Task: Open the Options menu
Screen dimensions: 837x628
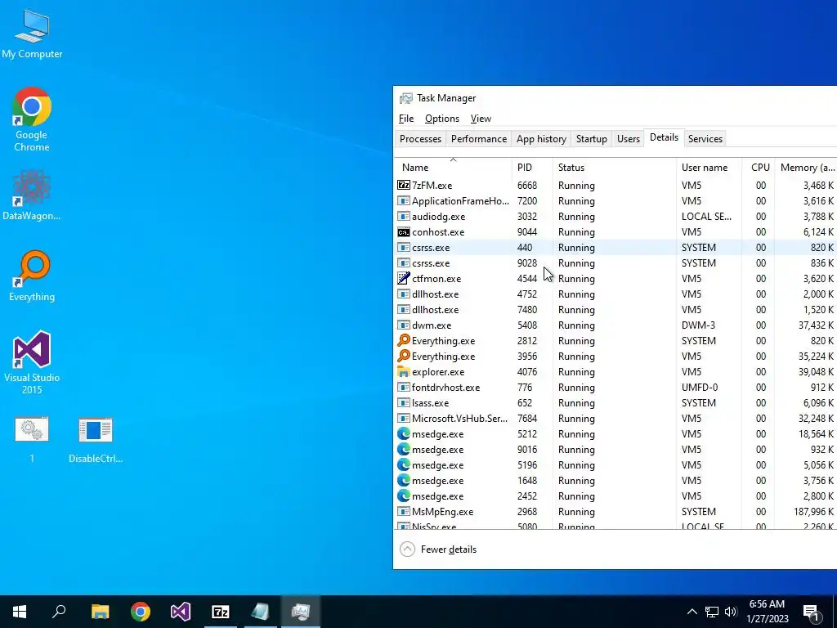Action: [442, 119]
